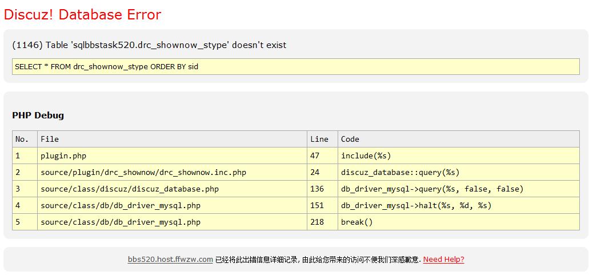
Task: Click the error message about missing table
Action: pos(149,45)
